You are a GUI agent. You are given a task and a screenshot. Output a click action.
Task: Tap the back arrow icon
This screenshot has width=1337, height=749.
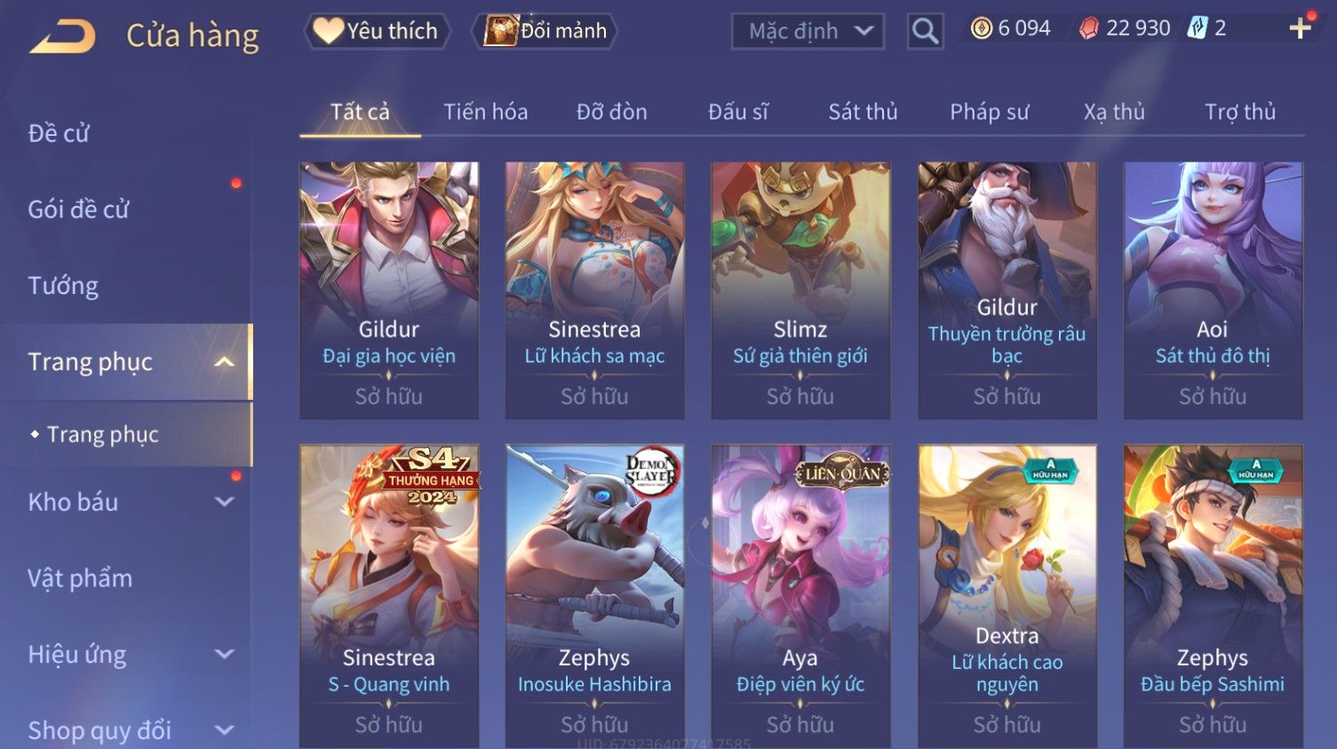[62, 36]
